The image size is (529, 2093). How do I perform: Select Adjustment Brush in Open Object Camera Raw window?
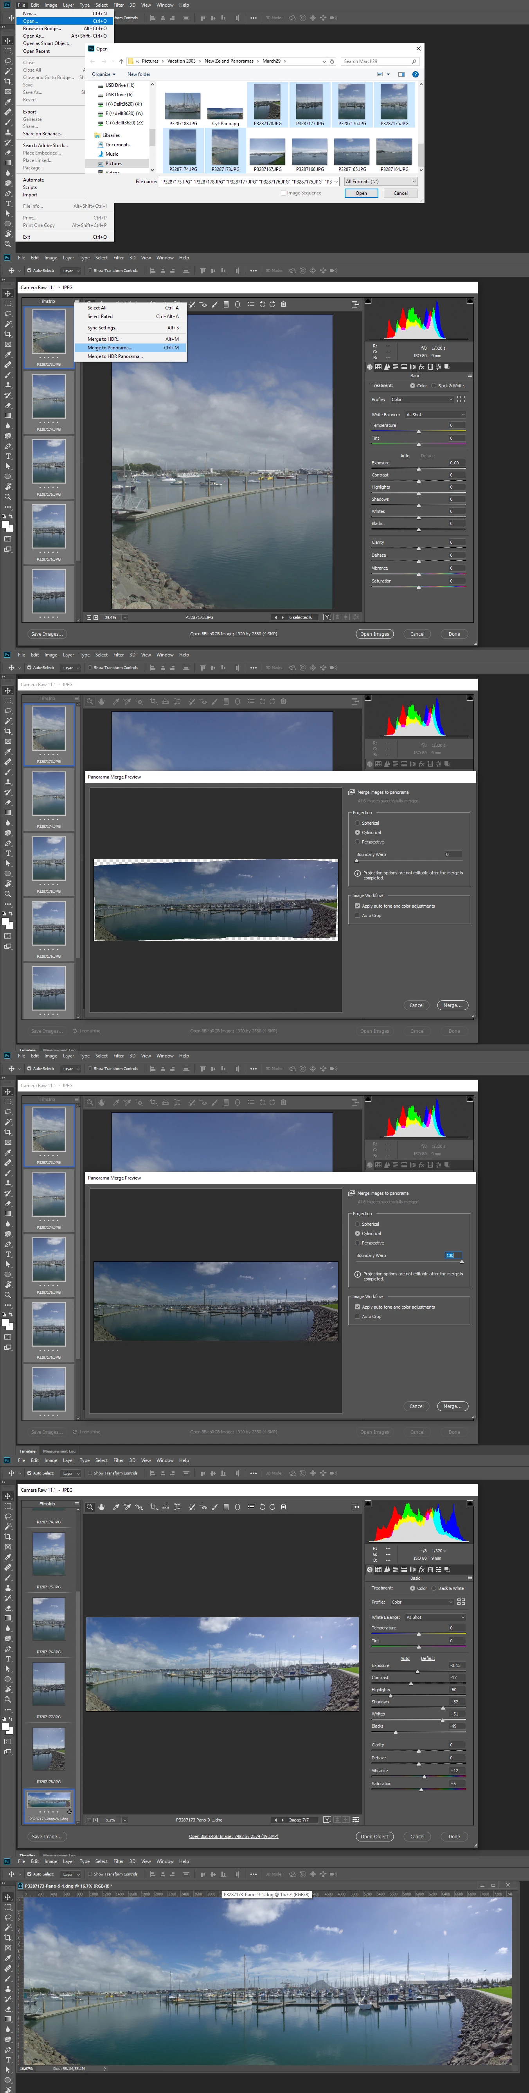(214, 1507)
